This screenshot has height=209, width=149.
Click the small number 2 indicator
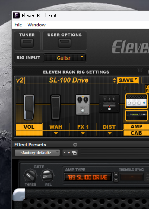click(x=147, y=91)
